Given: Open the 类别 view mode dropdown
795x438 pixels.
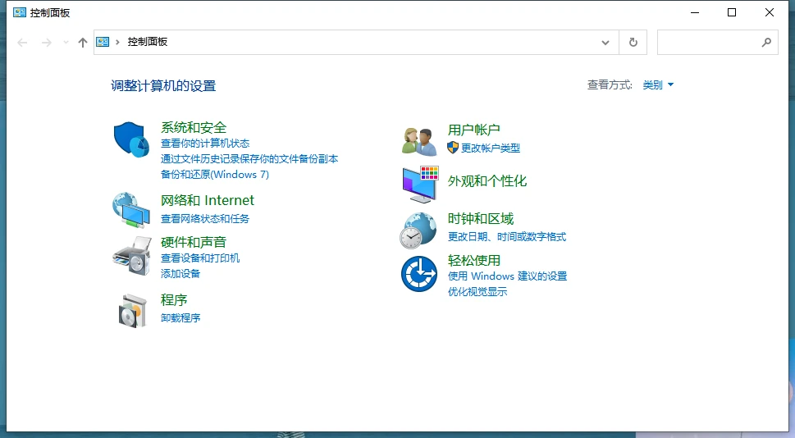Looking at the screenshot, I should coord(658,84).
